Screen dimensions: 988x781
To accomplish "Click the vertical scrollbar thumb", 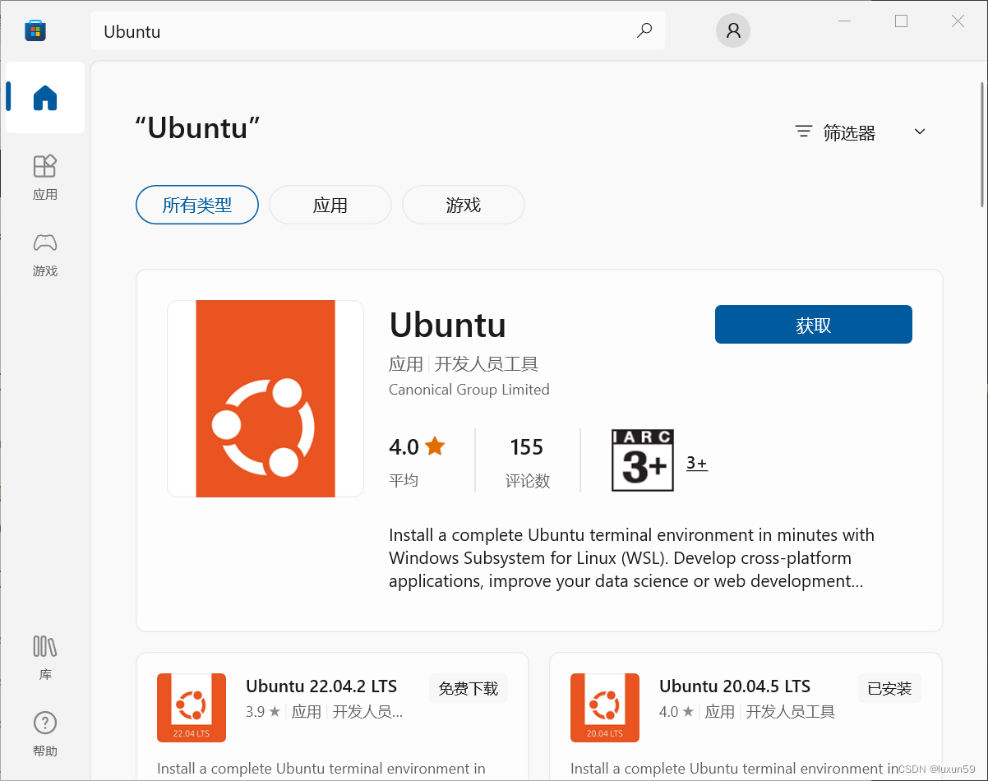I will click(982, 144).
